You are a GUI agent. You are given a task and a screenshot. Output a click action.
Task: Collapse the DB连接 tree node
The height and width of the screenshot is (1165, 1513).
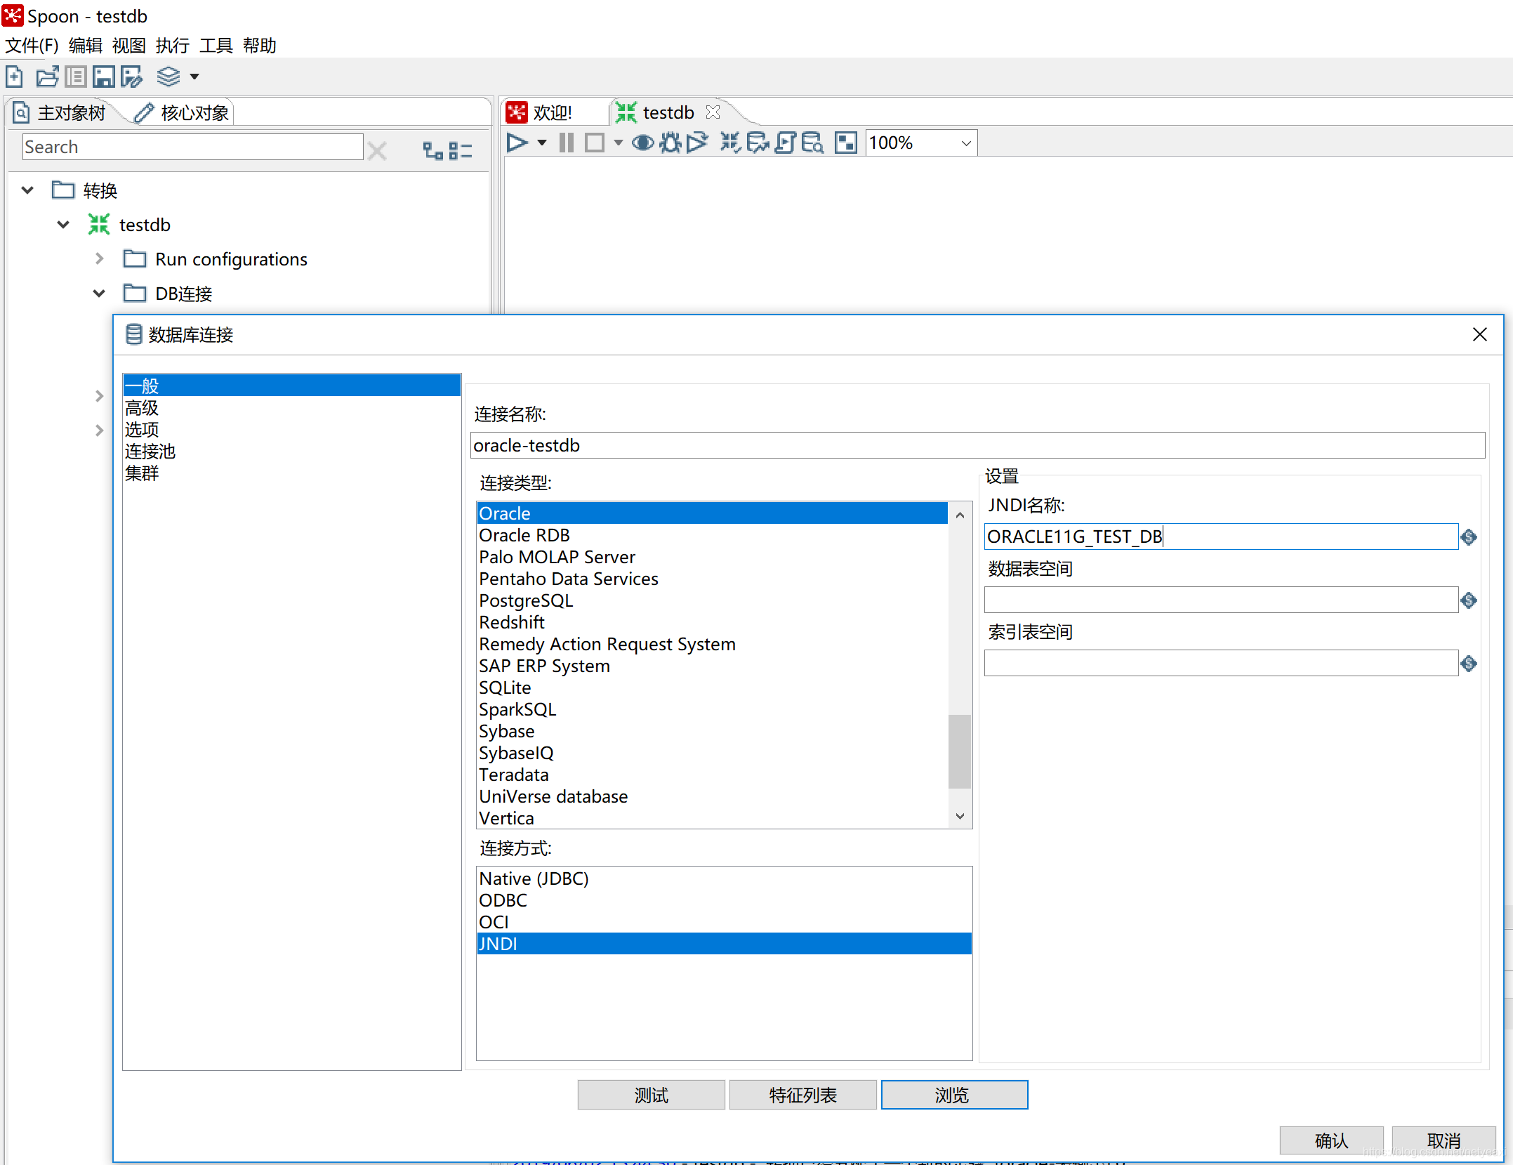99,294
